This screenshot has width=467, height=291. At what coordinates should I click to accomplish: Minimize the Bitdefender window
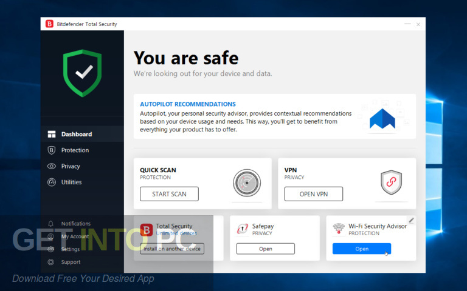407,24
